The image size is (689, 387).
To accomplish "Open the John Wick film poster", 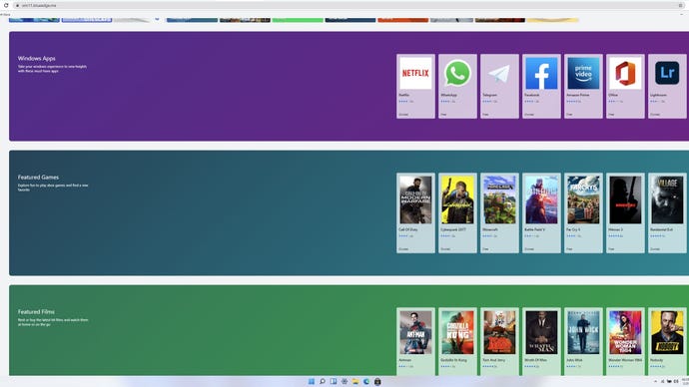I will pos(583,332).
